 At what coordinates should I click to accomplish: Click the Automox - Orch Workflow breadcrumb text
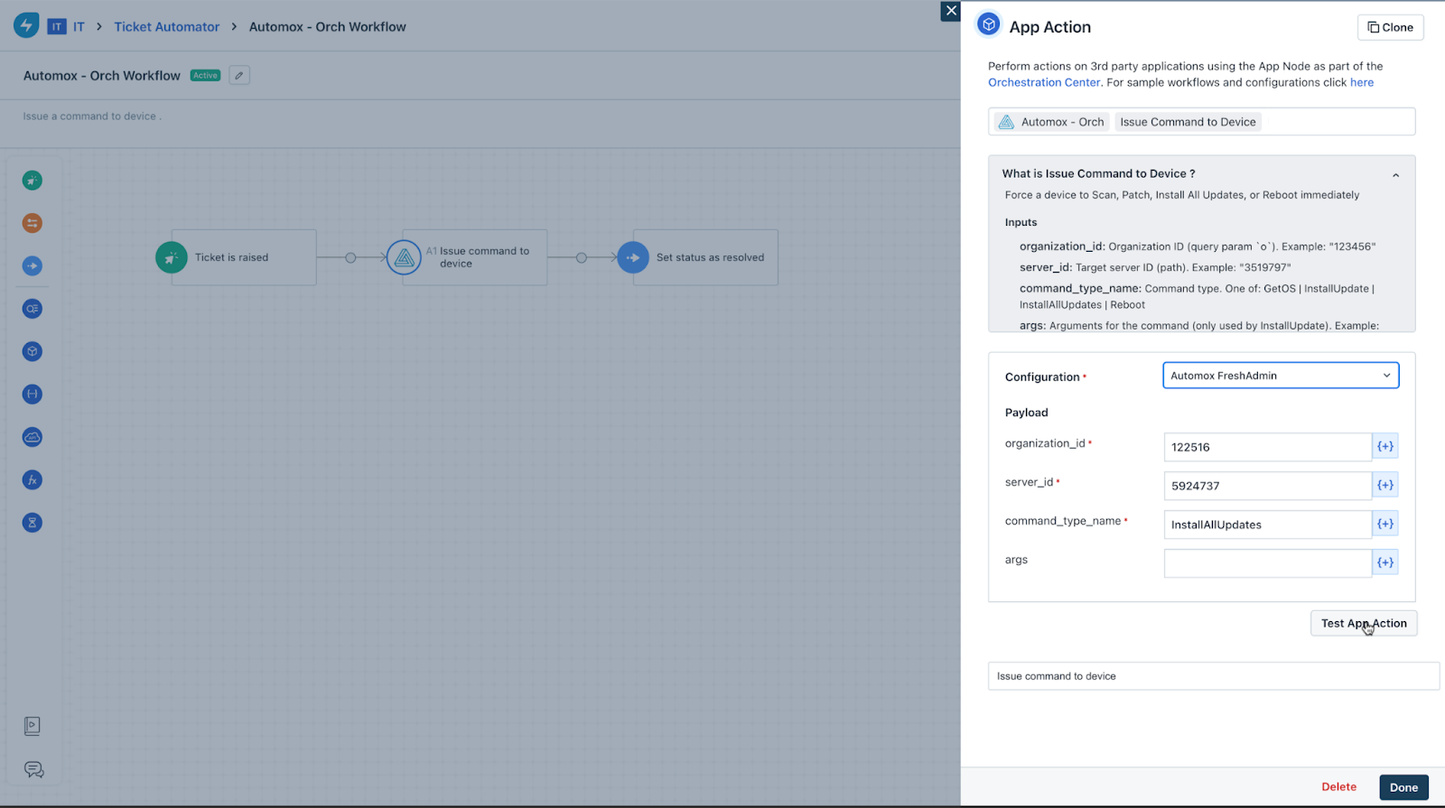point(328,27)
